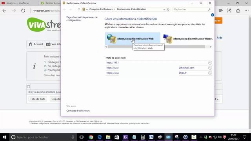Screen dimensions: 251x141
Task: Expand the hotmail.com credential entry
Action: coord(210,68)
